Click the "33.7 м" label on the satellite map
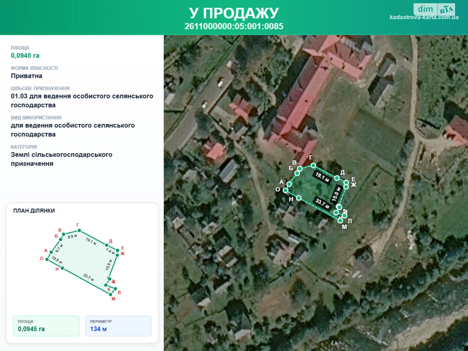This screenshot has width=468, height=351. (x=322, y=204)
